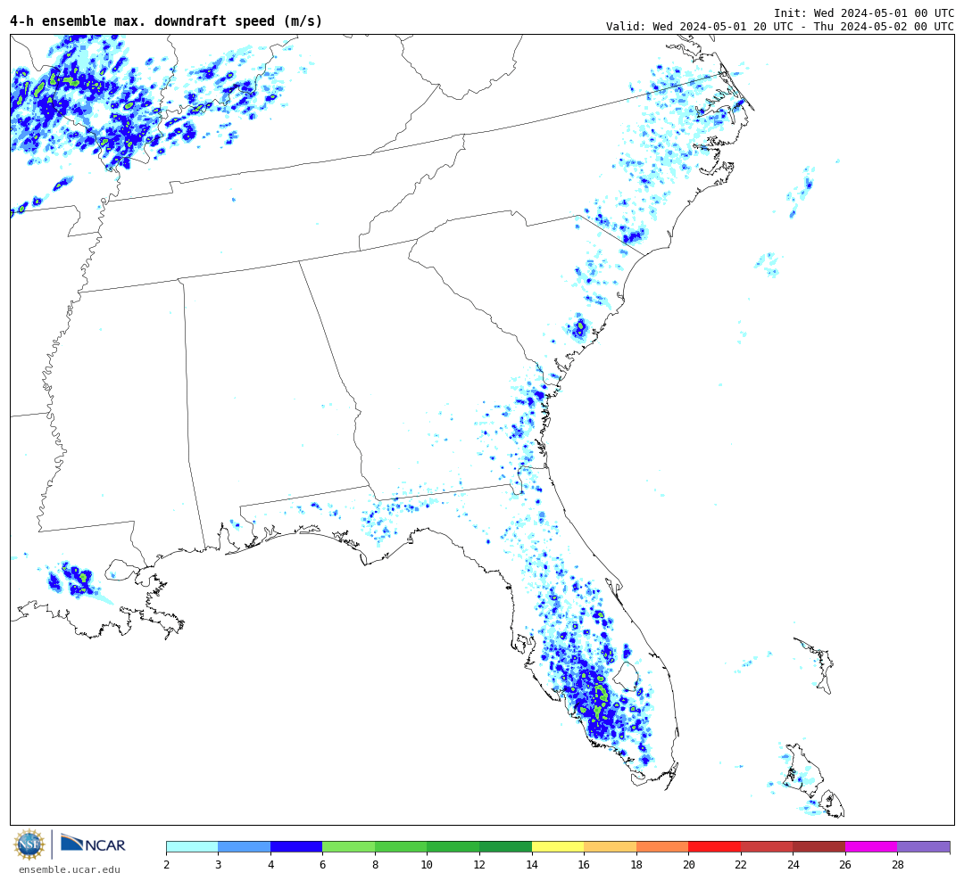
Task: Click the NCAR logo
Action: coord(93,844)
